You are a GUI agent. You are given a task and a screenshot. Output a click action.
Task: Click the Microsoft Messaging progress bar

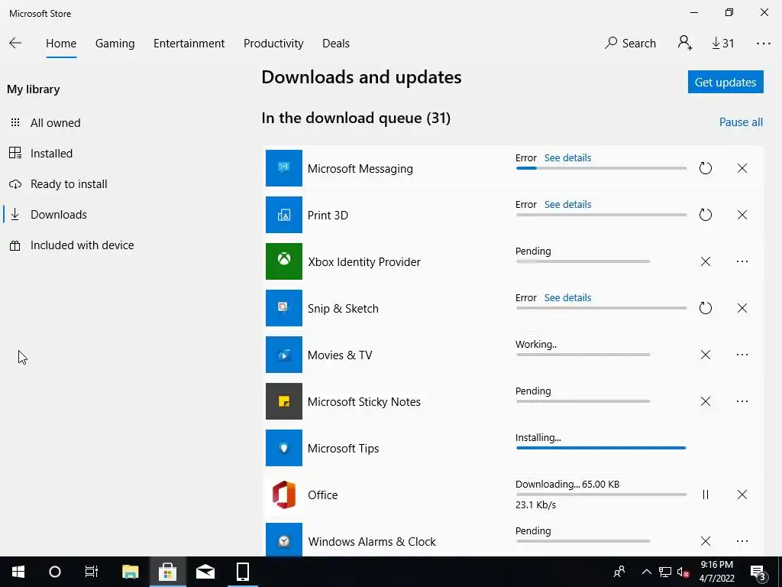pyautogui.click(x=601, y=168)
